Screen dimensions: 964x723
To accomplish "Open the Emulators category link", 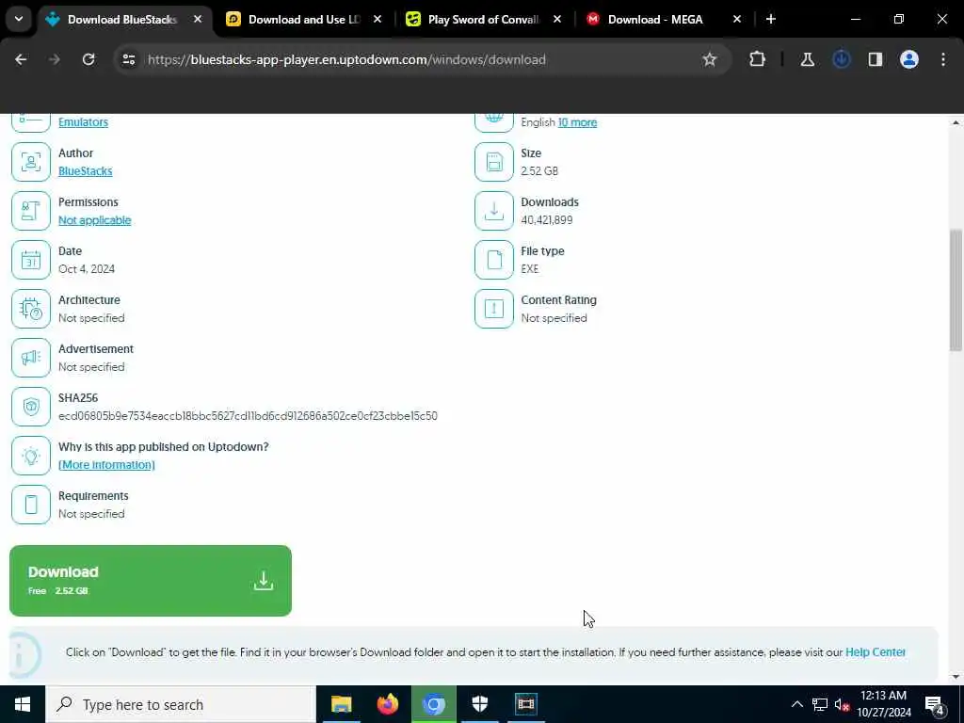I will [x=83, y=122].
